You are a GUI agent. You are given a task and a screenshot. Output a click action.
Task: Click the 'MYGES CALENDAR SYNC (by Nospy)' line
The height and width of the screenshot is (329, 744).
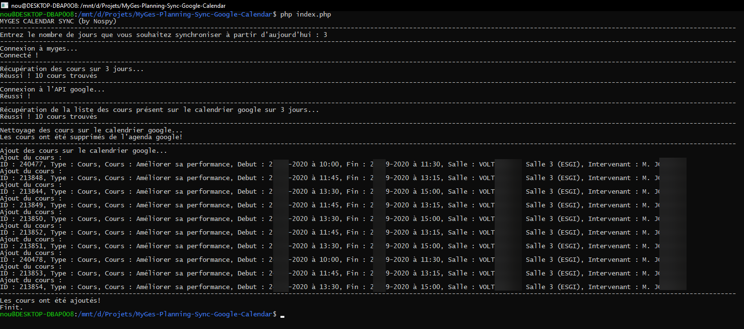click(58, 21)
